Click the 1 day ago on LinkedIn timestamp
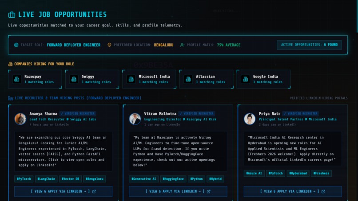Viewport: 358px width, 201px height. pos(162,124)
